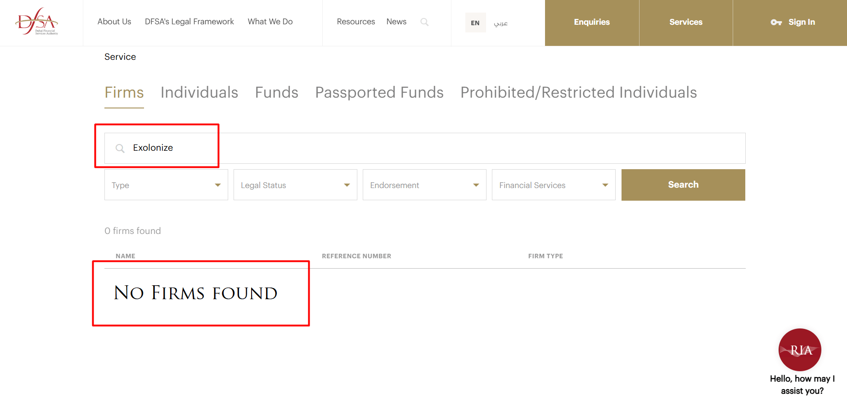Open the DFSA's Legal Framework menu
Screen dimensions: 847x400
point(189,22)
